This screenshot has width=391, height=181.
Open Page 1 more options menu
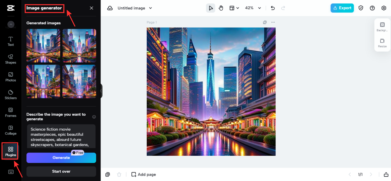point(273,22)
